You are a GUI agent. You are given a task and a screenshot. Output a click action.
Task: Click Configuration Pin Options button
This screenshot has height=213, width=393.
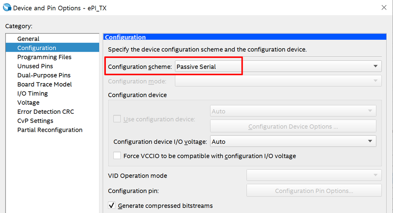pyautogui.click(x=314, y=191)
